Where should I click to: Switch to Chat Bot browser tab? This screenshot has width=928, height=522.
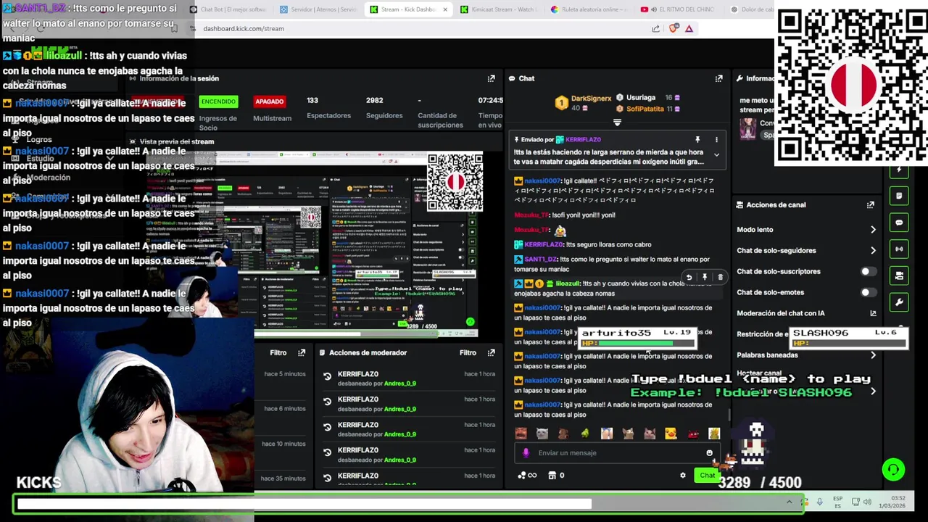tap(228, 9)
